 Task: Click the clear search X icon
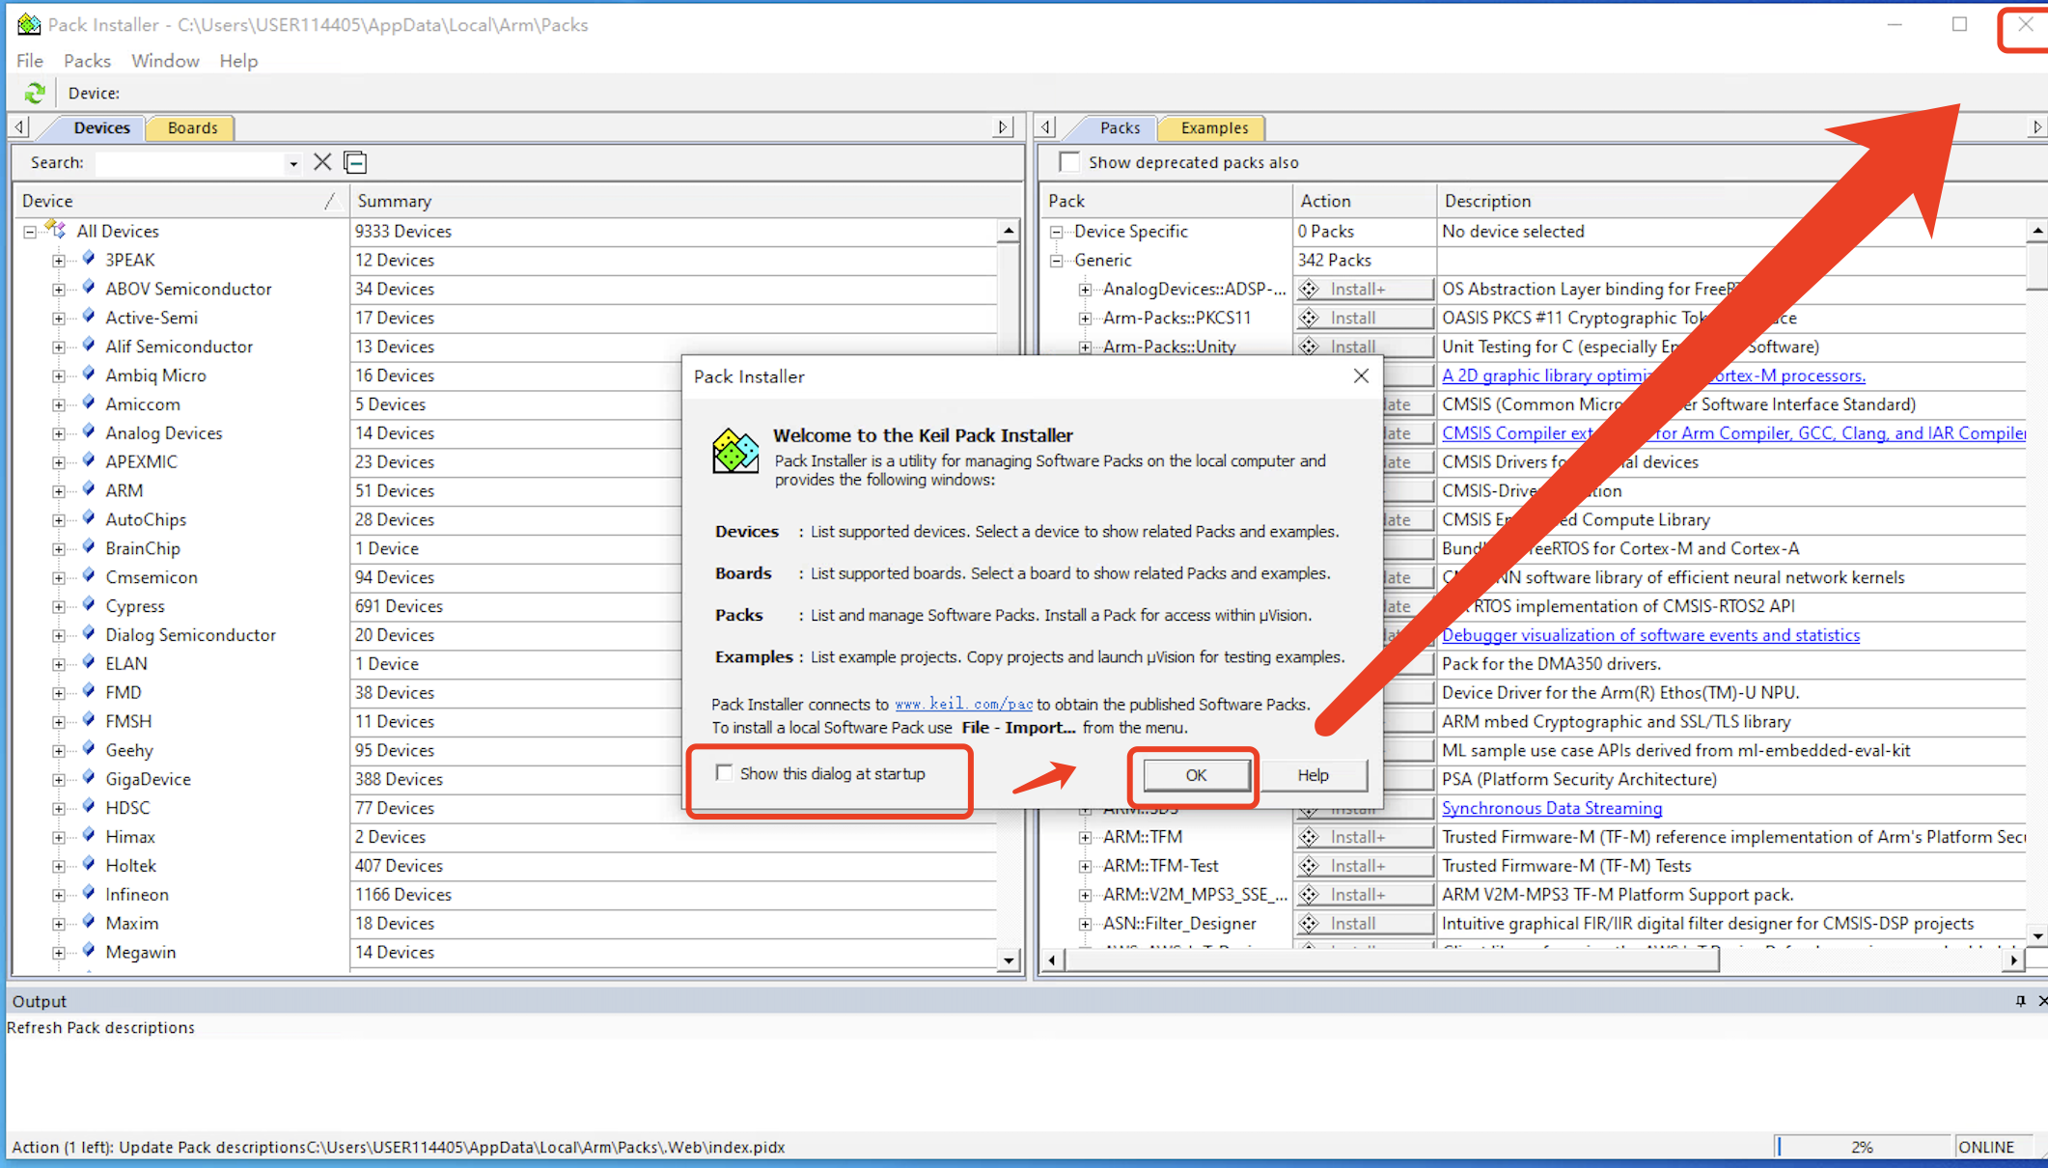tap(322, 162)
